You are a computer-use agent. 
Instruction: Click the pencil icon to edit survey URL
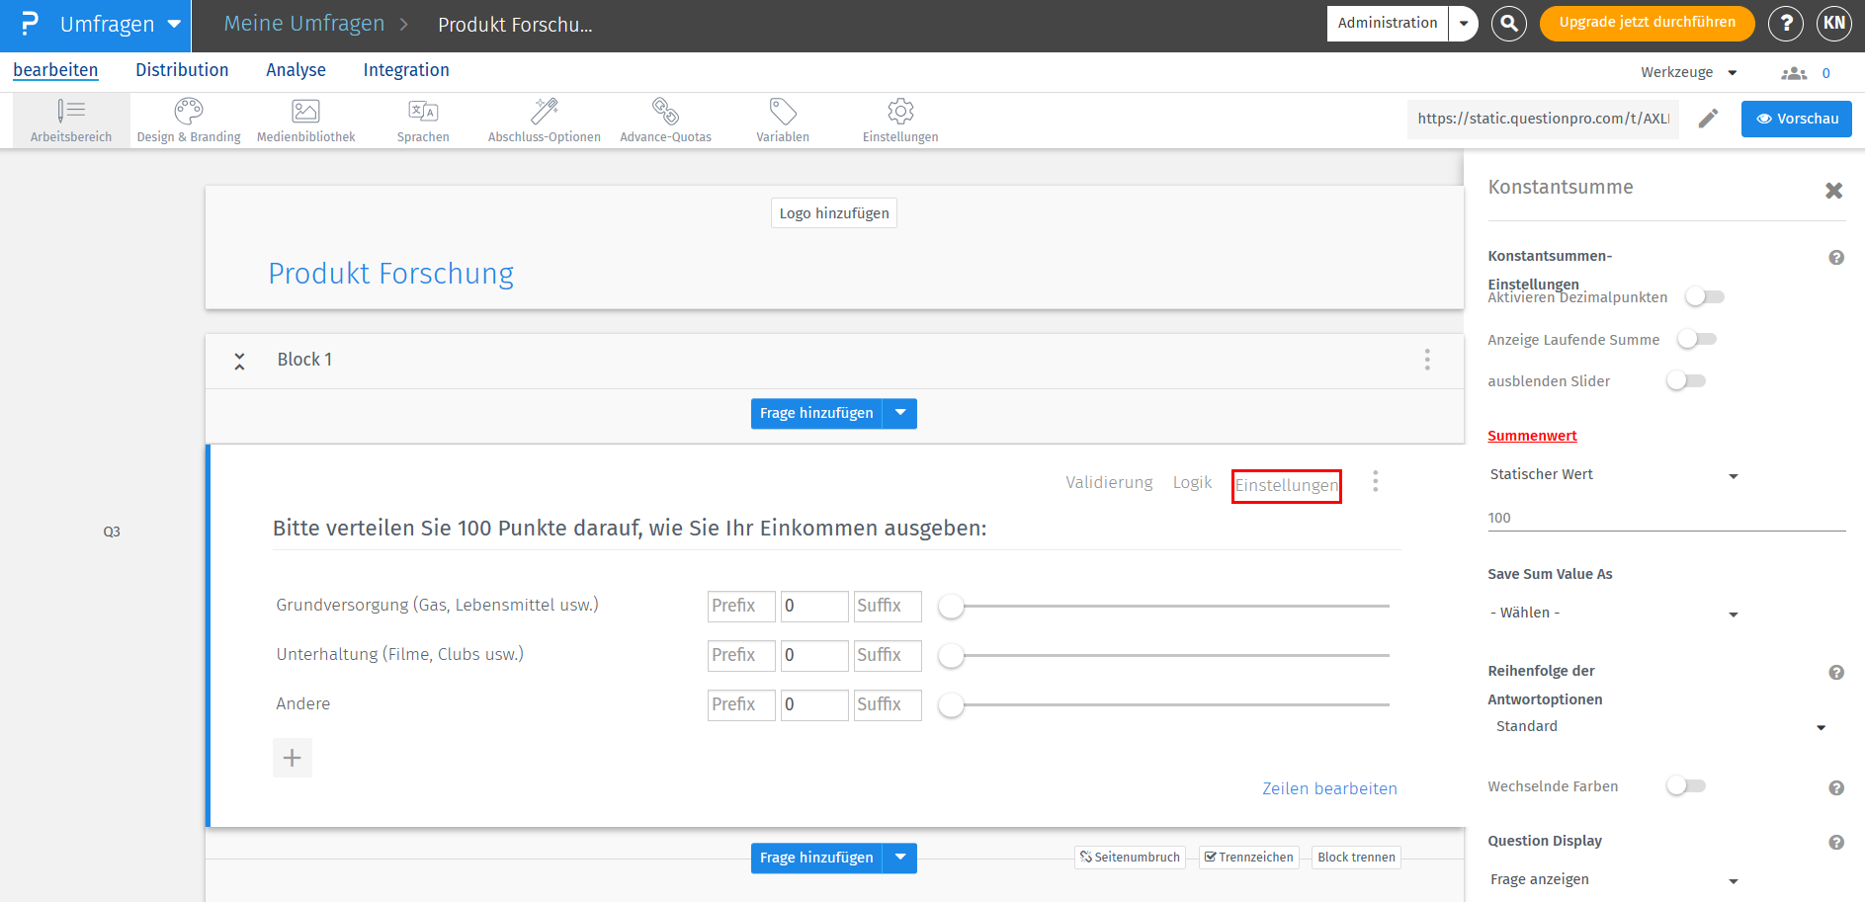click(1708, 119)
